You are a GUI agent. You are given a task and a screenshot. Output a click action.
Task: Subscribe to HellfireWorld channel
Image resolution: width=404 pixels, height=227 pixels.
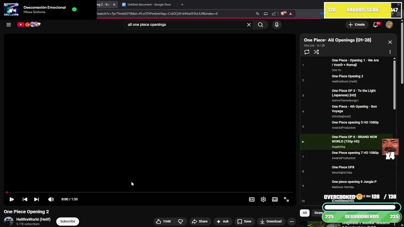click(68, 221)
